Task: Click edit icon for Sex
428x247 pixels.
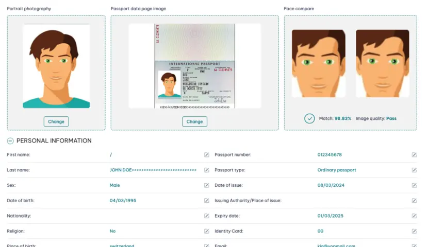Action: coord(207,185)
